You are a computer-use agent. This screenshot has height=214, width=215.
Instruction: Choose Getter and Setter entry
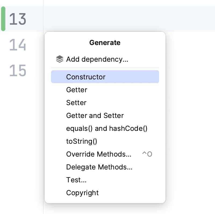tap(95, 116)
